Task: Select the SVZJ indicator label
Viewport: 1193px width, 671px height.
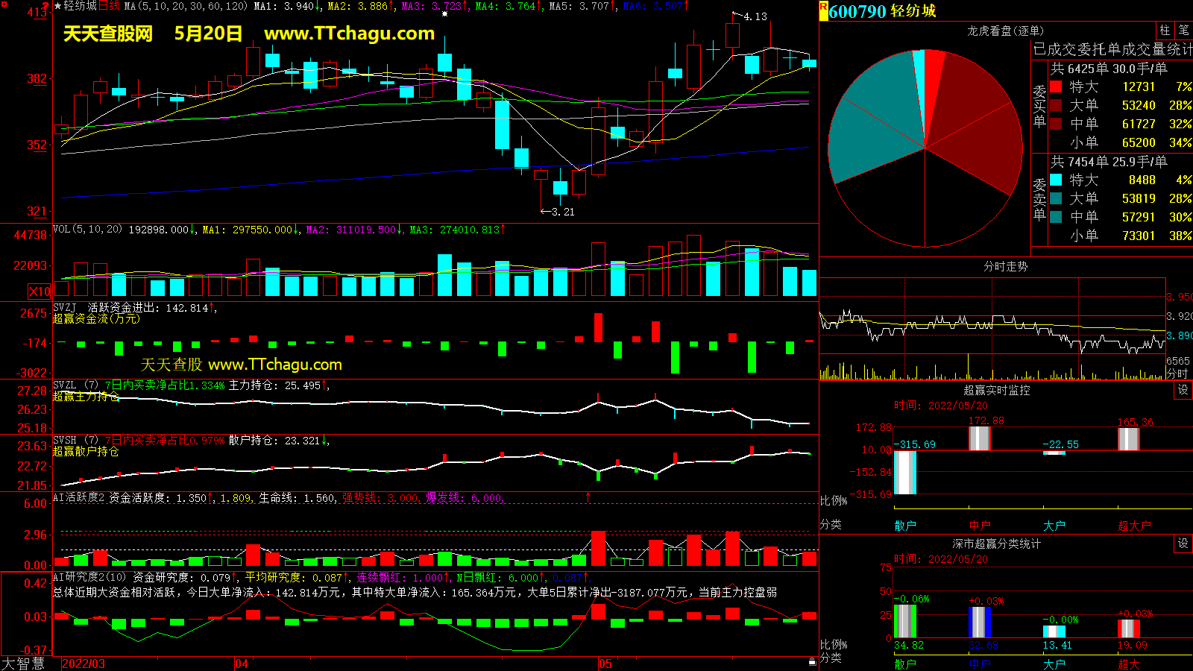Action: point(65,307)
